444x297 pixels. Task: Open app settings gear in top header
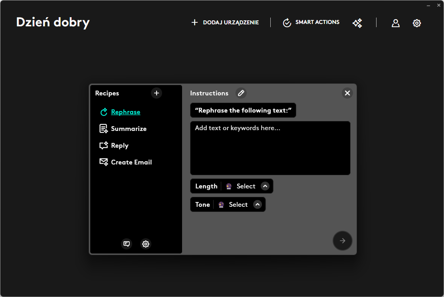tap(416, 23)
